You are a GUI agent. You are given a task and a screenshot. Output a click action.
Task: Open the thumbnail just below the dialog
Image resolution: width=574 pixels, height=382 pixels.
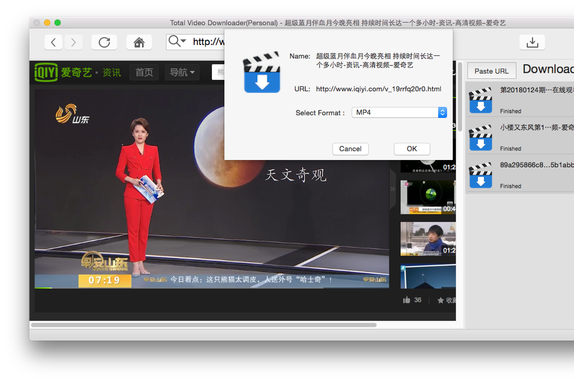point(428,166)
